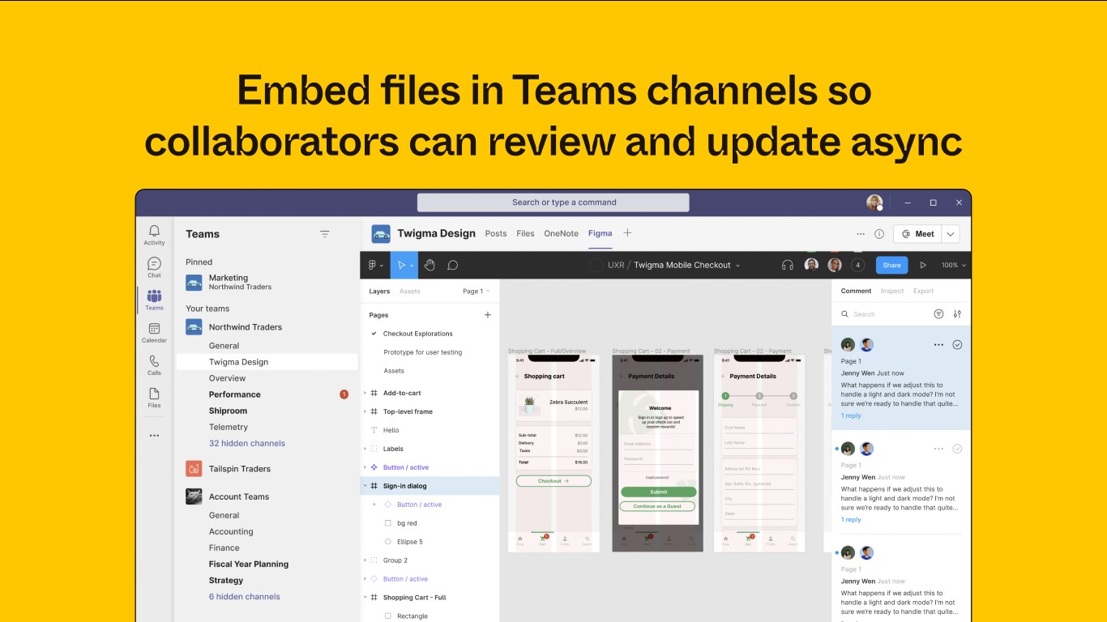Open the Chat icon in sidebar

(154, 264)
